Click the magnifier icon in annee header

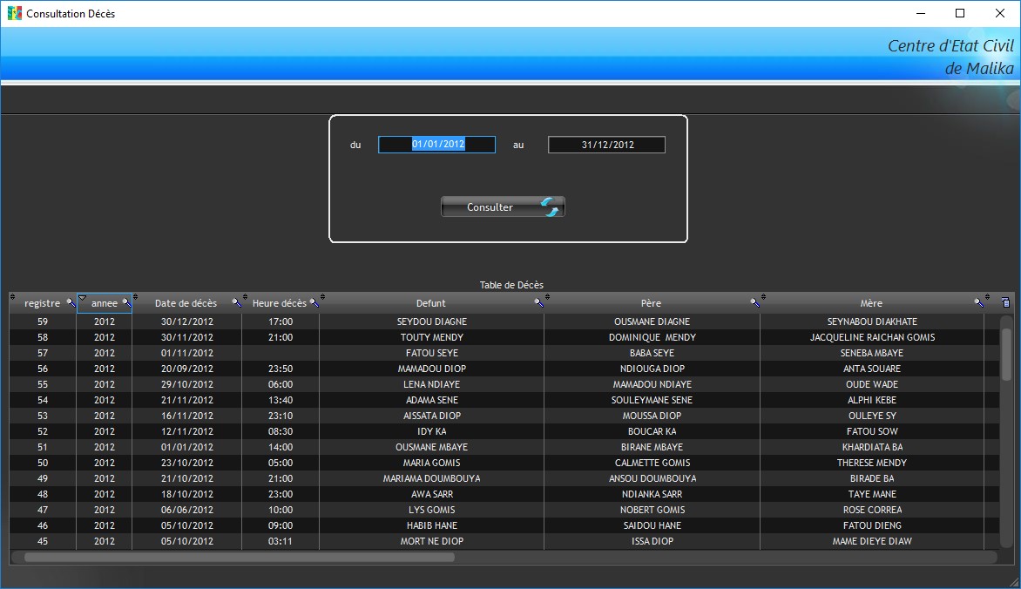point(126,303)
